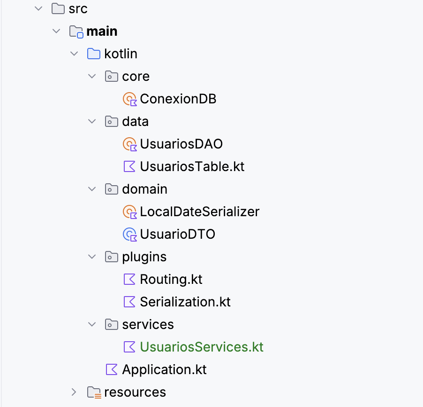Screen dimensions: 423x407
Task: Click the core package icon
Action: pyautogui.click(x=112, y=76)
